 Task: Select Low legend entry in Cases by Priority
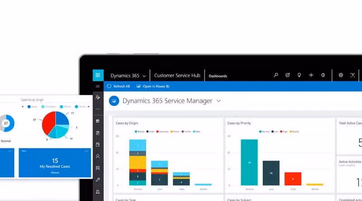(275, 131)
